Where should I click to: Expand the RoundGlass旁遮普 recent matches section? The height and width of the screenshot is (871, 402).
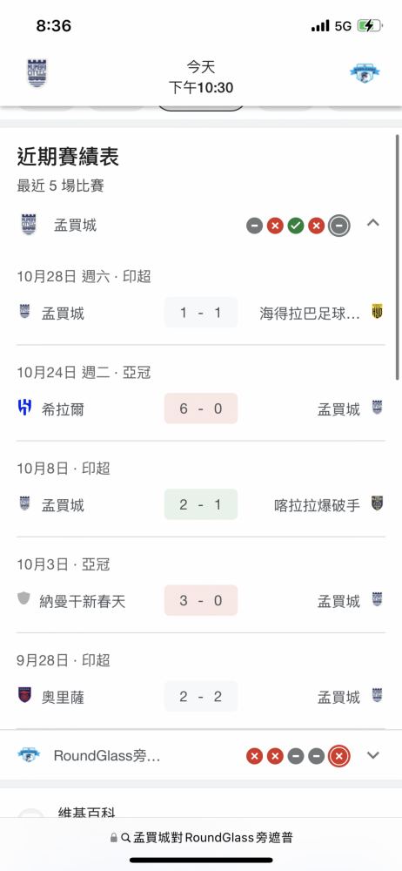click(x=373, y=755)
